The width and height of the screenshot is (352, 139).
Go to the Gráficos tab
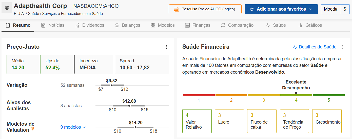(310, 25)
